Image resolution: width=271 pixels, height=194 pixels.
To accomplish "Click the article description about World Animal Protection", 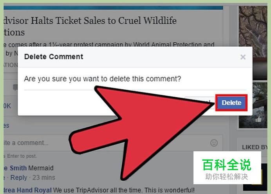I will click(109, 45).
